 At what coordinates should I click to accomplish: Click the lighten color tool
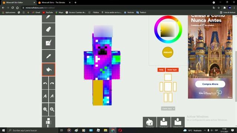pos(45,96)
